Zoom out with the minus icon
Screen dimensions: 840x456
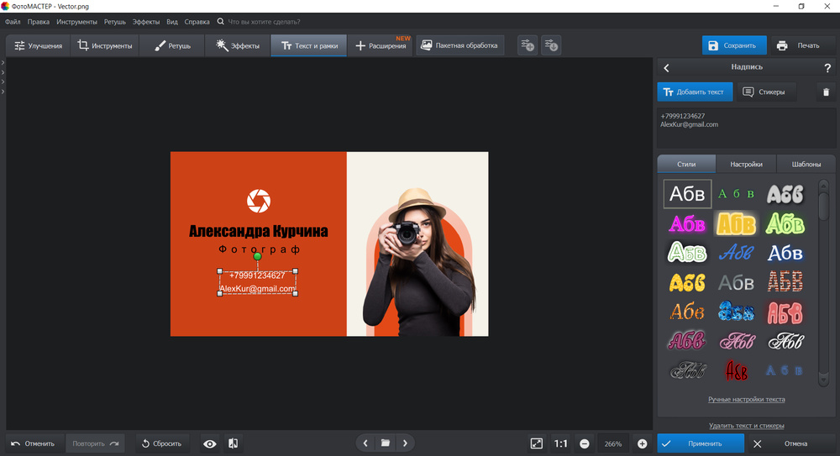[x=585, y=443]
